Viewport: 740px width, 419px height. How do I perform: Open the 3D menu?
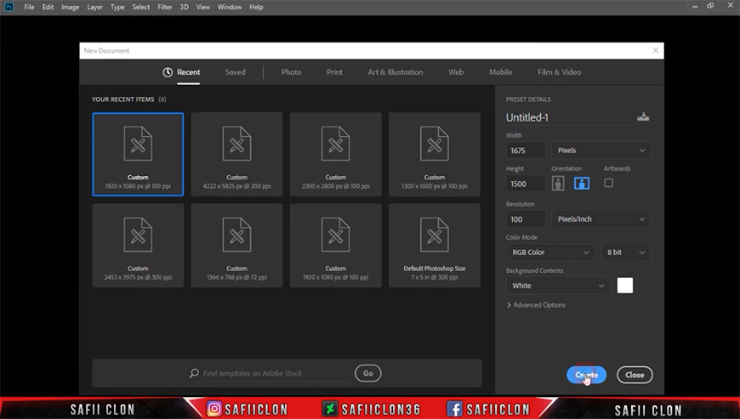184,7
